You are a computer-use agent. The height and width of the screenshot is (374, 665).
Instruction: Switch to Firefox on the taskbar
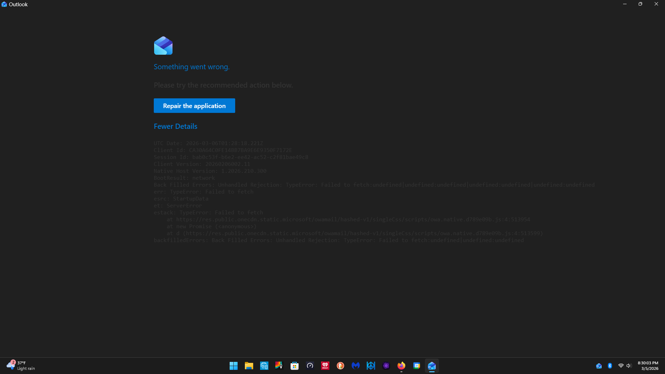401,366
